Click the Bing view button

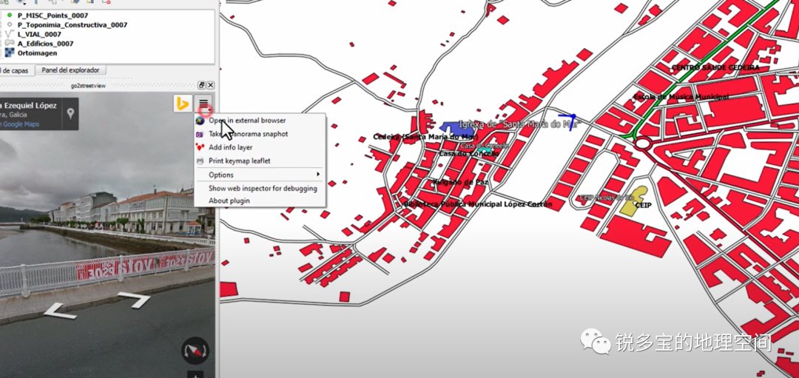pos(183,104)
